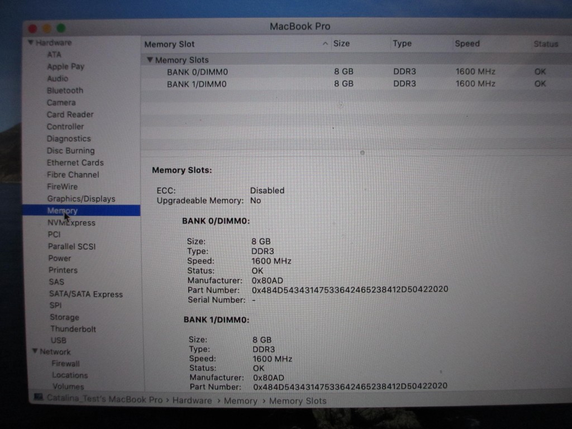
Task: Select Thunderbolt in the sidebar
Action: (73, 329)
